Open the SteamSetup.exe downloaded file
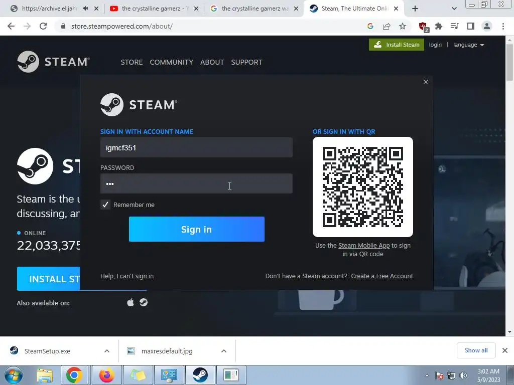Viewport: 514px width, 385px height. click(x=47, y=351)
